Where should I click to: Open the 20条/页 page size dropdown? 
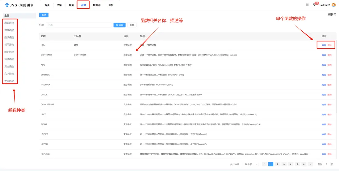(x=250, y=164)
